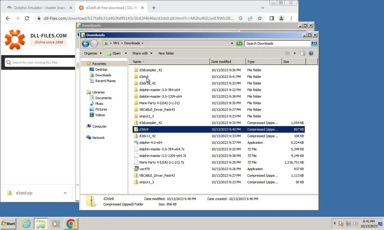
Task: Open Chrome's tab search chevron
Action: (x=263, y=8)
